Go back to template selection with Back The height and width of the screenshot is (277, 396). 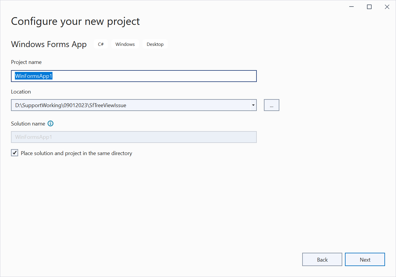click(x=322, y=259)
